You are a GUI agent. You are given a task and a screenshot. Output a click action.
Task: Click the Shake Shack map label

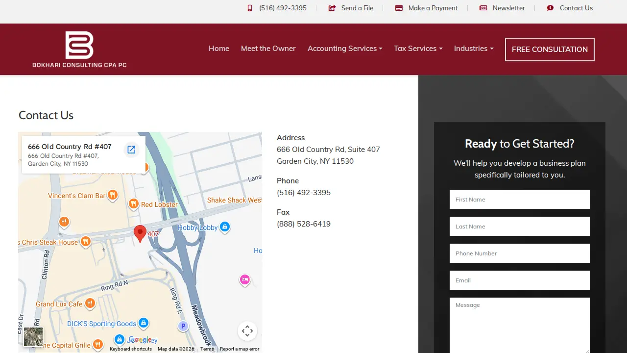point(234,200)
